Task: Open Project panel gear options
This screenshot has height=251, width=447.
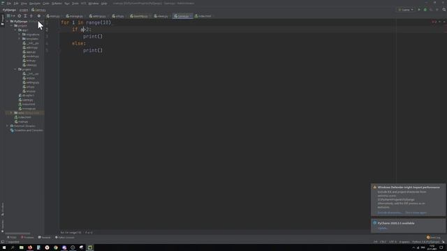Action: tap(39, 16)
